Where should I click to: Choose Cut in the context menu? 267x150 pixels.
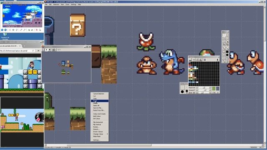click(x=100, y=96)
